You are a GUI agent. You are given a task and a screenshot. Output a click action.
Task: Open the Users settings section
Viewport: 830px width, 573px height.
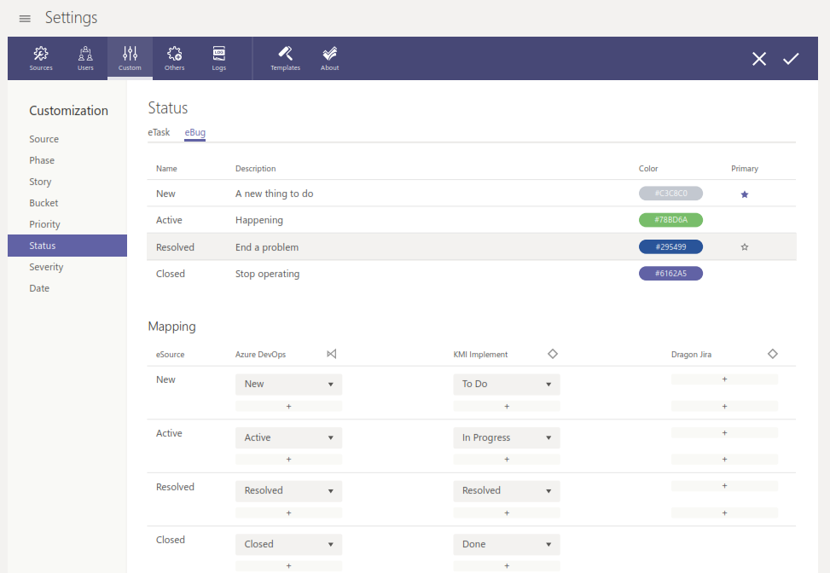click(x=85, y=58)
